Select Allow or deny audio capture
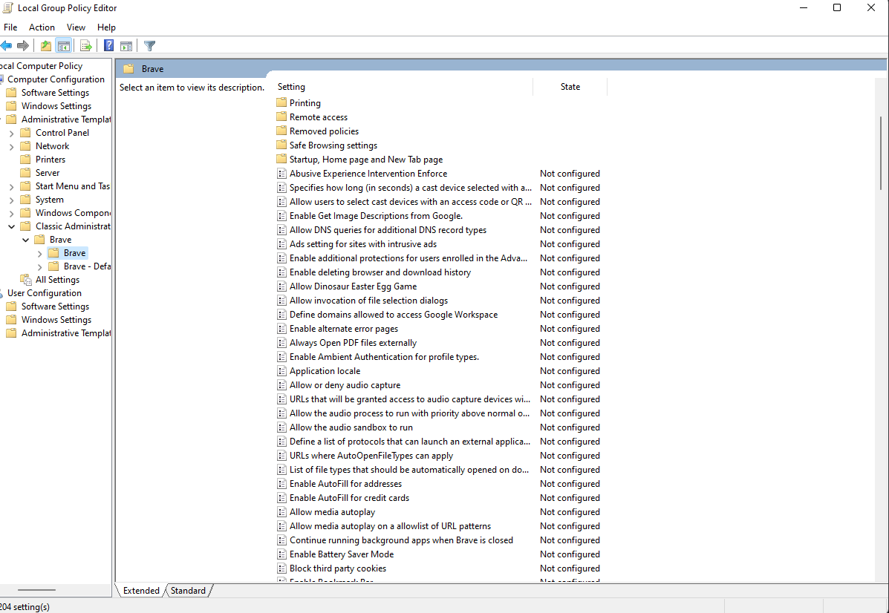Screen dimensions: 889x613 (345, 385)
